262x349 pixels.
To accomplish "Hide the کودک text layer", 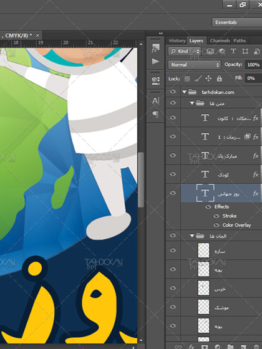I will coord(173,174).
